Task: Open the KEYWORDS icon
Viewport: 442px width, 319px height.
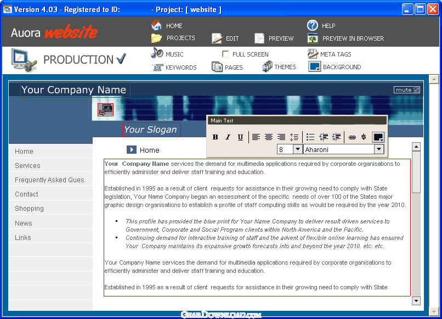Action: click(157, 68)
